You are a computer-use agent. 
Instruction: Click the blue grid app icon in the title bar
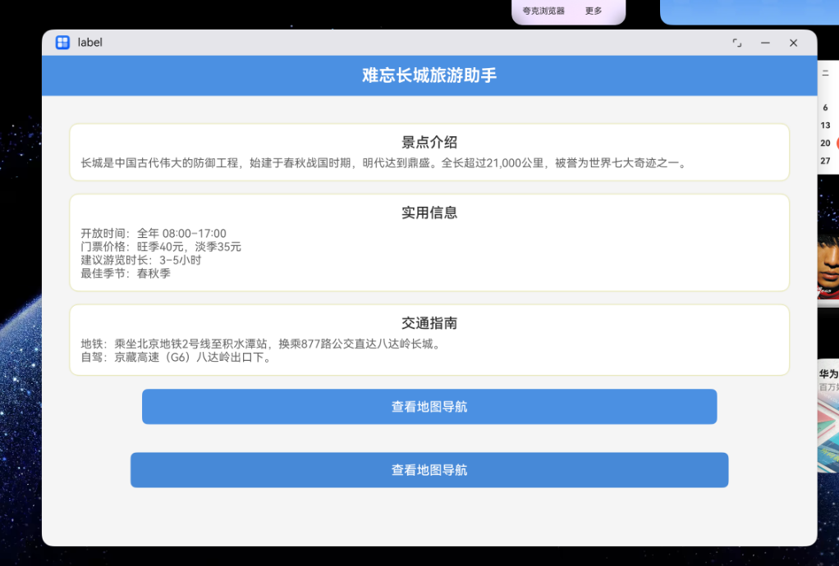[x=62, y=42]
